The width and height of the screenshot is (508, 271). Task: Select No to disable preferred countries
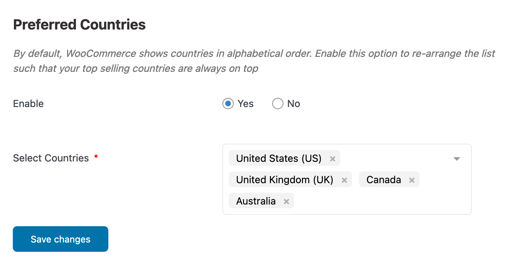click(x=277, y=103)
